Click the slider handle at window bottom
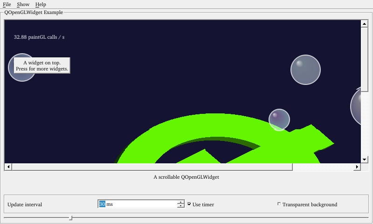Image resolution: width=373 pixels, height=224 pixels. pyautogui.click(x=71, y=217)
